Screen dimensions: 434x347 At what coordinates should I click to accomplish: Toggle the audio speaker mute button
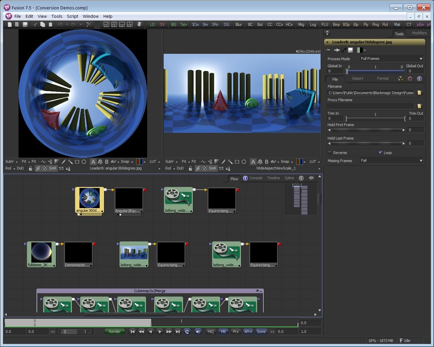(x=198, y=332)
